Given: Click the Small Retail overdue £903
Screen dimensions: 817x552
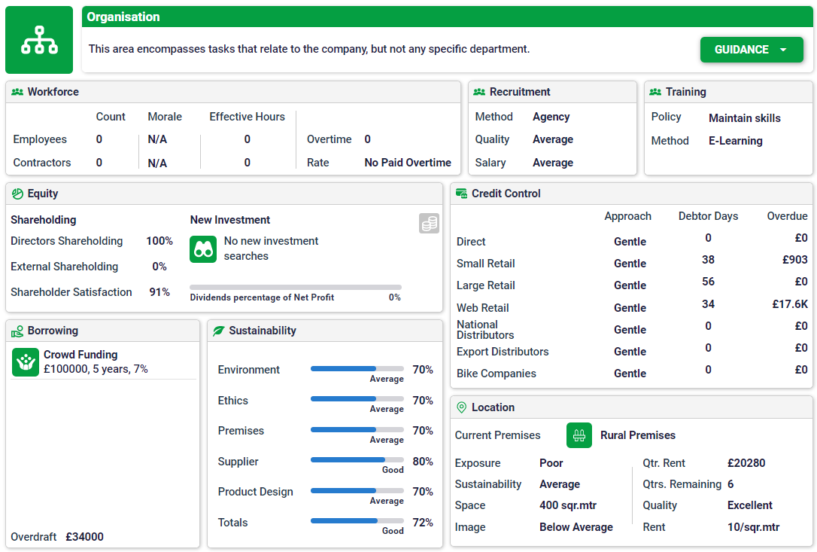Looking at the screenshot, I should [x=794, y=260].
